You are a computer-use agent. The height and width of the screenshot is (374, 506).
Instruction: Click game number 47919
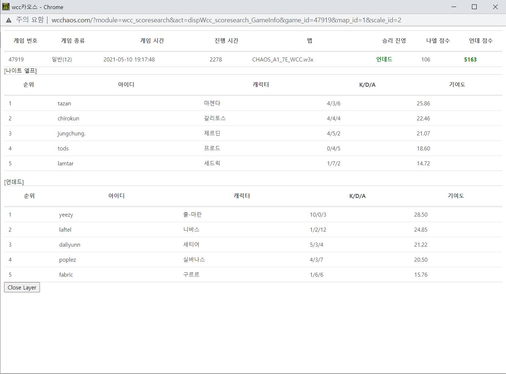[x=16, y=59]
